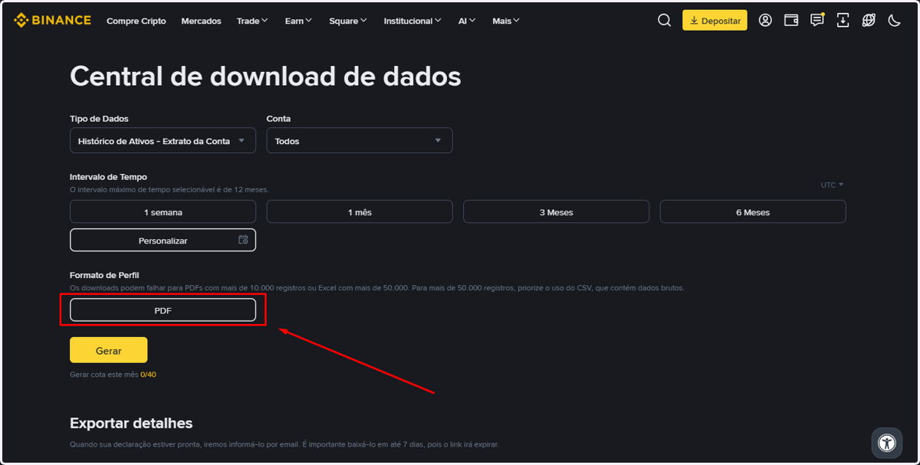Click the Central de download de dados heading
The height and width of the screenshot is (465, 920).
[x=265, y=77]
